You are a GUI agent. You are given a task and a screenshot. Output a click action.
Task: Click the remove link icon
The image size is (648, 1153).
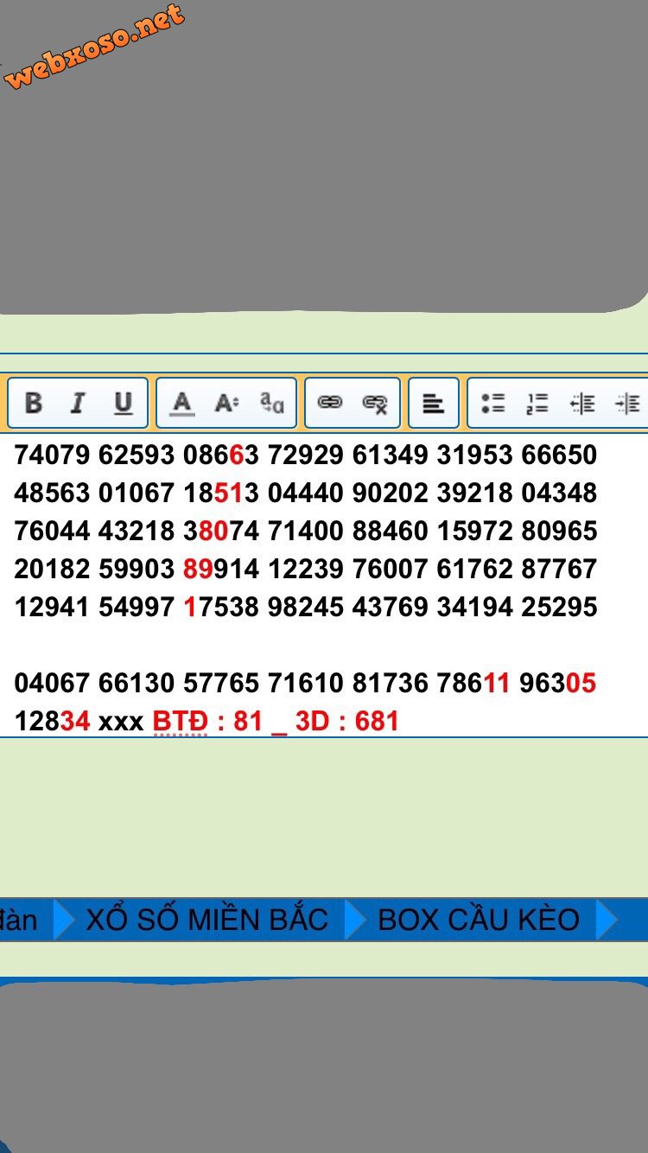(375, 403)
